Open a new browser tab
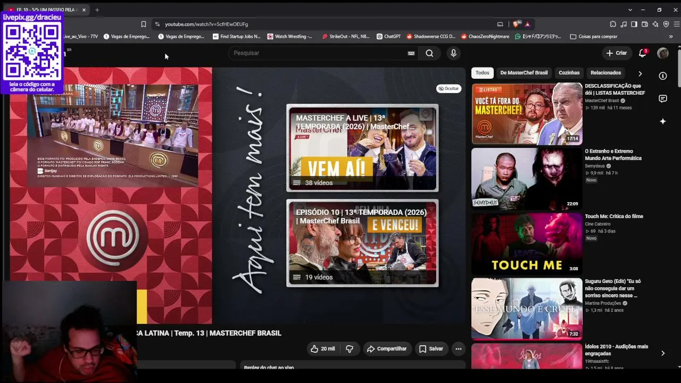The image size is (681, 383). click(x=97, y=10)
